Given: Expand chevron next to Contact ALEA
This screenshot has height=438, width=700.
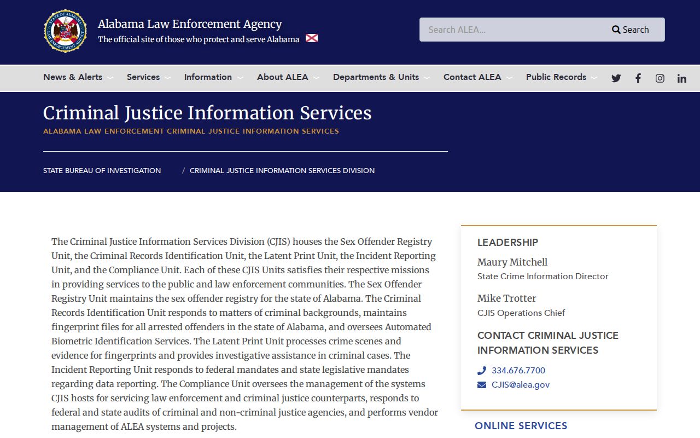Looking at the screenshot, I should pyautogui.click(x=509, y=78).
